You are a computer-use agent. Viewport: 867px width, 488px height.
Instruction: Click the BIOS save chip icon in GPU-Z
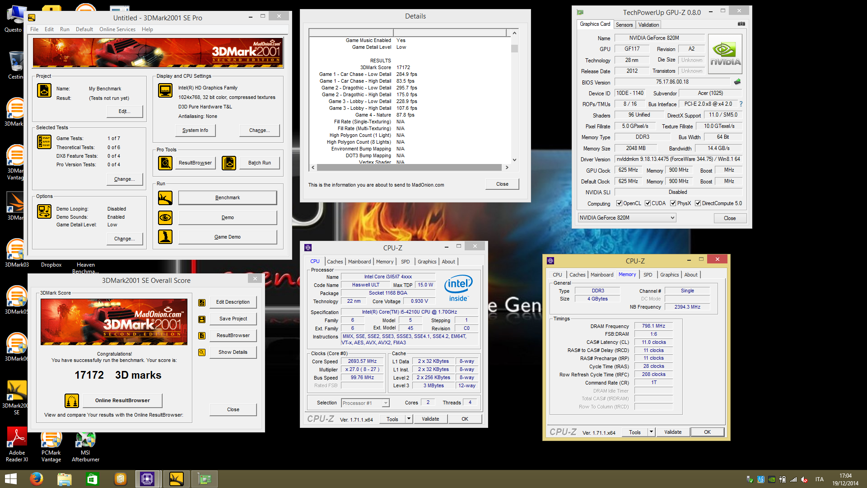(737, 82)
